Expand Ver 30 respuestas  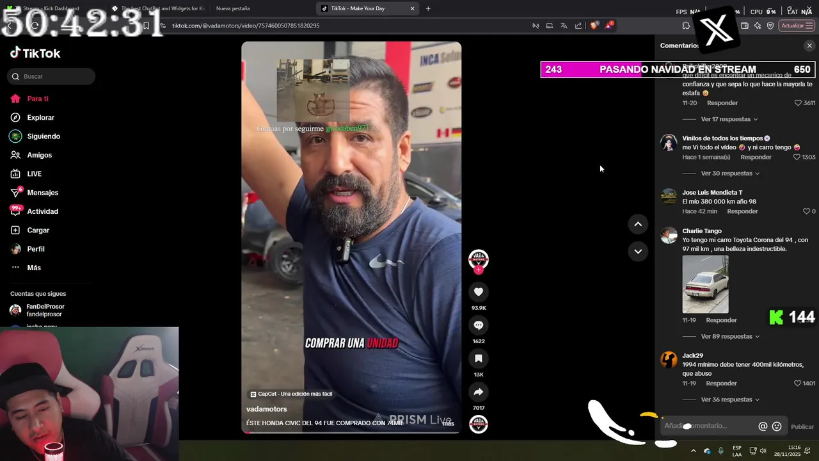[730, 174]
